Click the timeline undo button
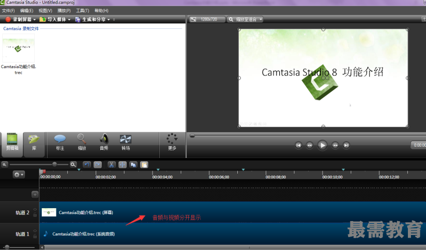 pos(87,165)
